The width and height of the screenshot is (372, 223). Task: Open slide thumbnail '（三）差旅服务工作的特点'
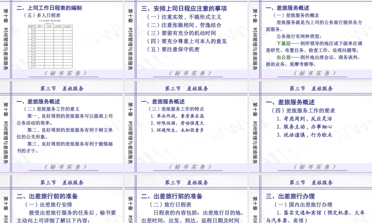[x=186, y=126]
